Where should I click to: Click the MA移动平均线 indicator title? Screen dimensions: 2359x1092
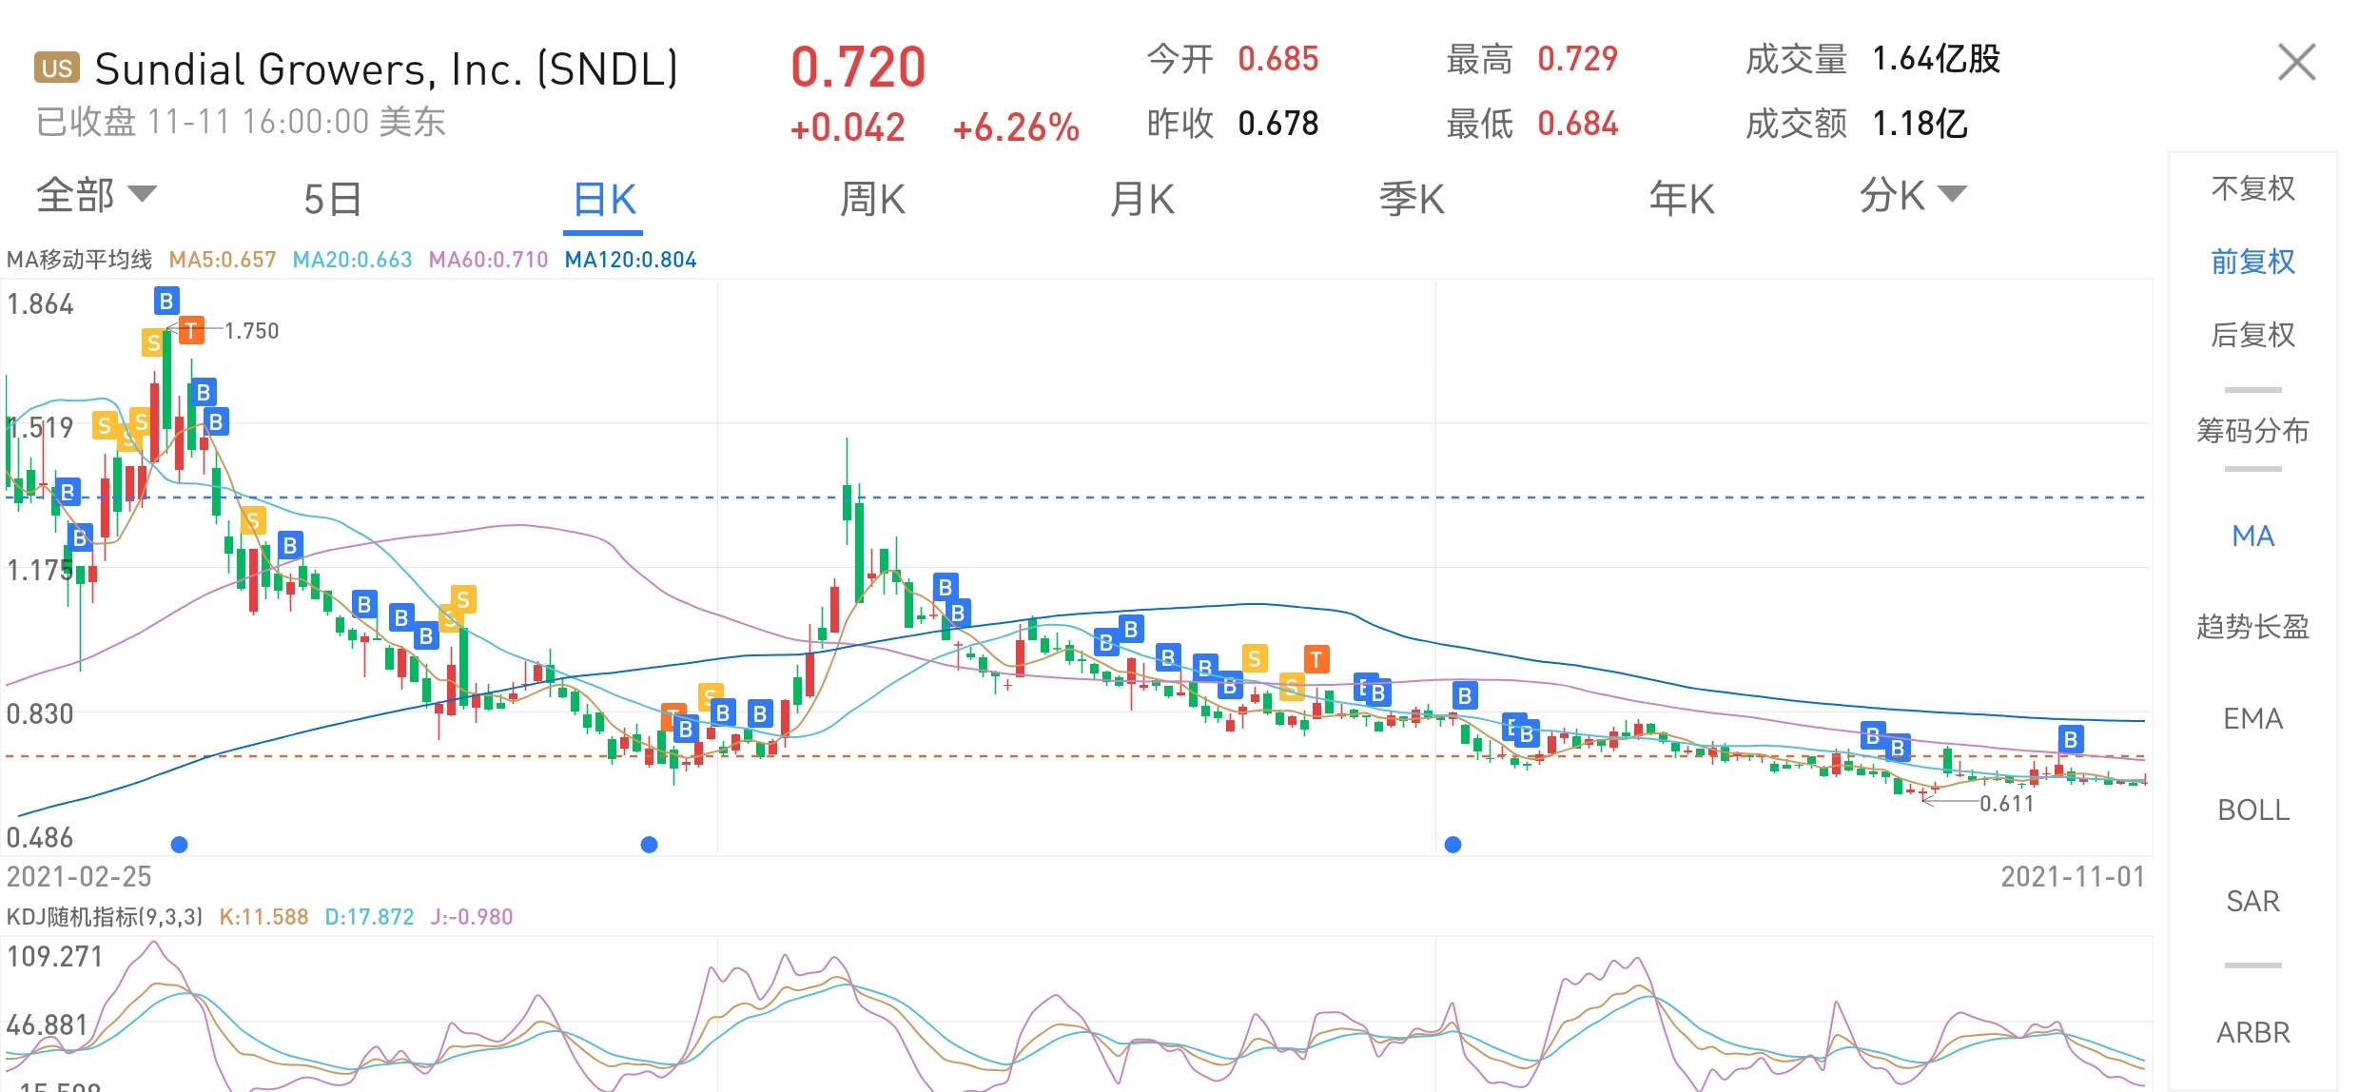point(79,260)
